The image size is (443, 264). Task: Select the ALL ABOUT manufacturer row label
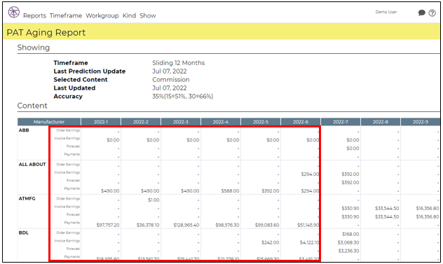click(x=32, y=165)
